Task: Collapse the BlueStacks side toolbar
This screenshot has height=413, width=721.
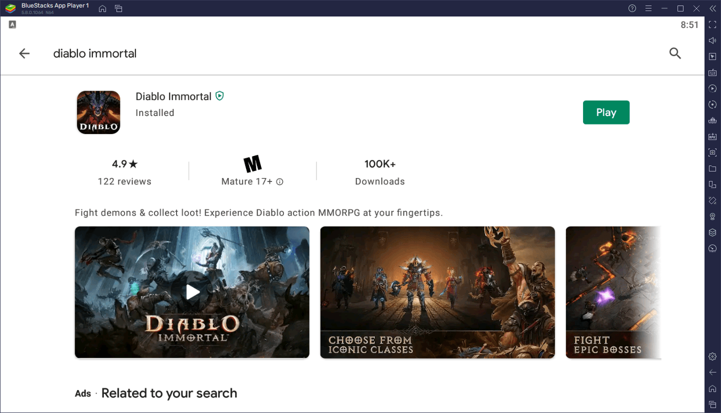Action: coord(712,8)
